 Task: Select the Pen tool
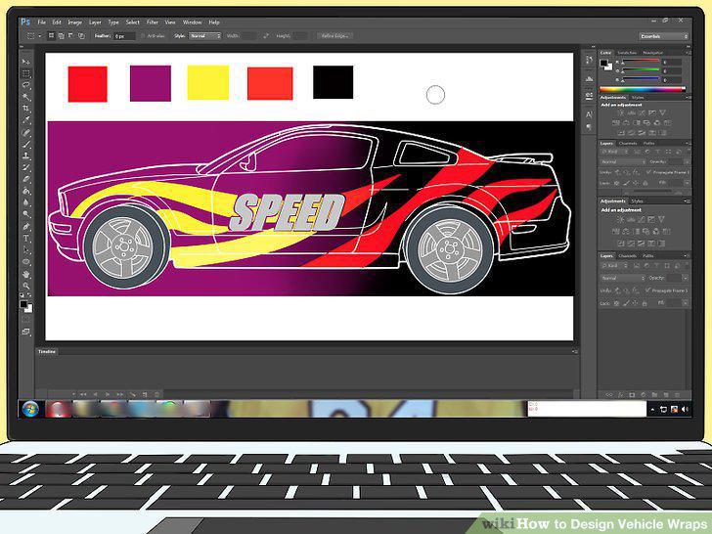coord(26,226)
